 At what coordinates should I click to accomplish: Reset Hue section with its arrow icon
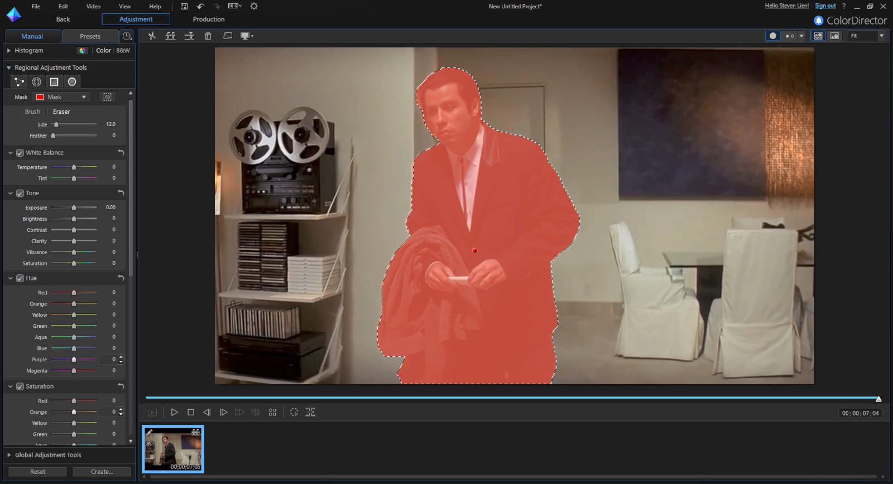coord(121,278)
